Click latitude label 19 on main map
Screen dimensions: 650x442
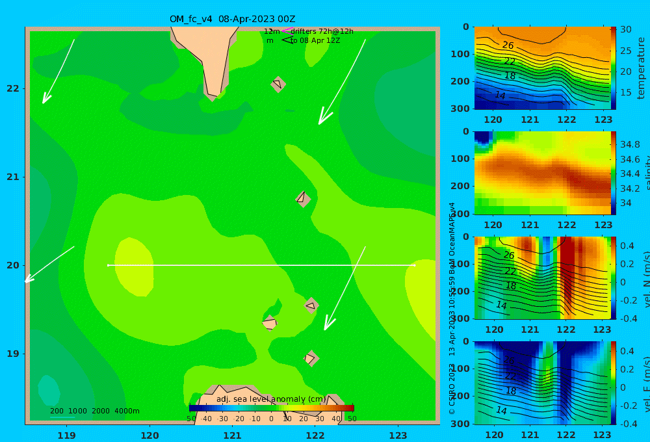click(x=13, y=354)
